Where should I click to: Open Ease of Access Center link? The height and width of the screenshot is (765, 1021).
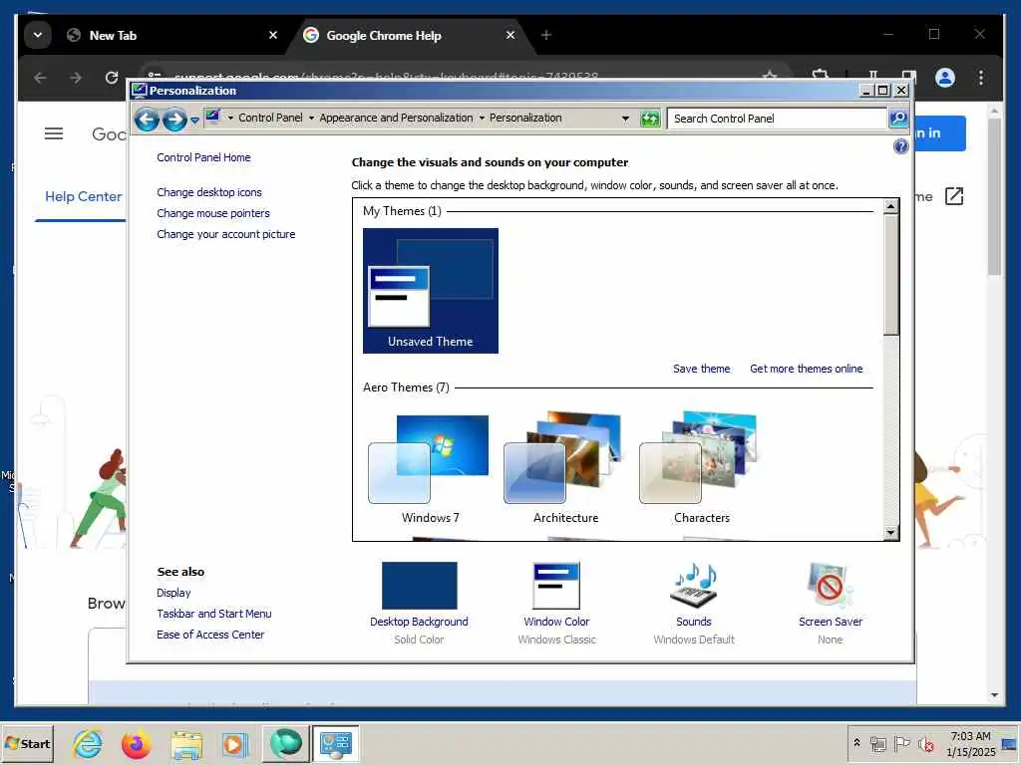210,635
